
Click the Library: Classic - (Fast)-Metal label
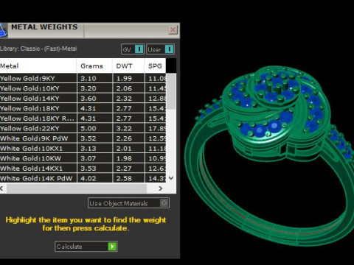(38, 49)
